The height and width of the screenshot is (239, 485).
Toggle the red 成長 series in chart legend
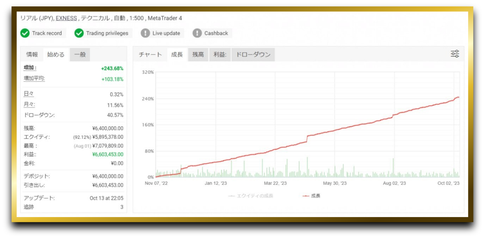311,196
